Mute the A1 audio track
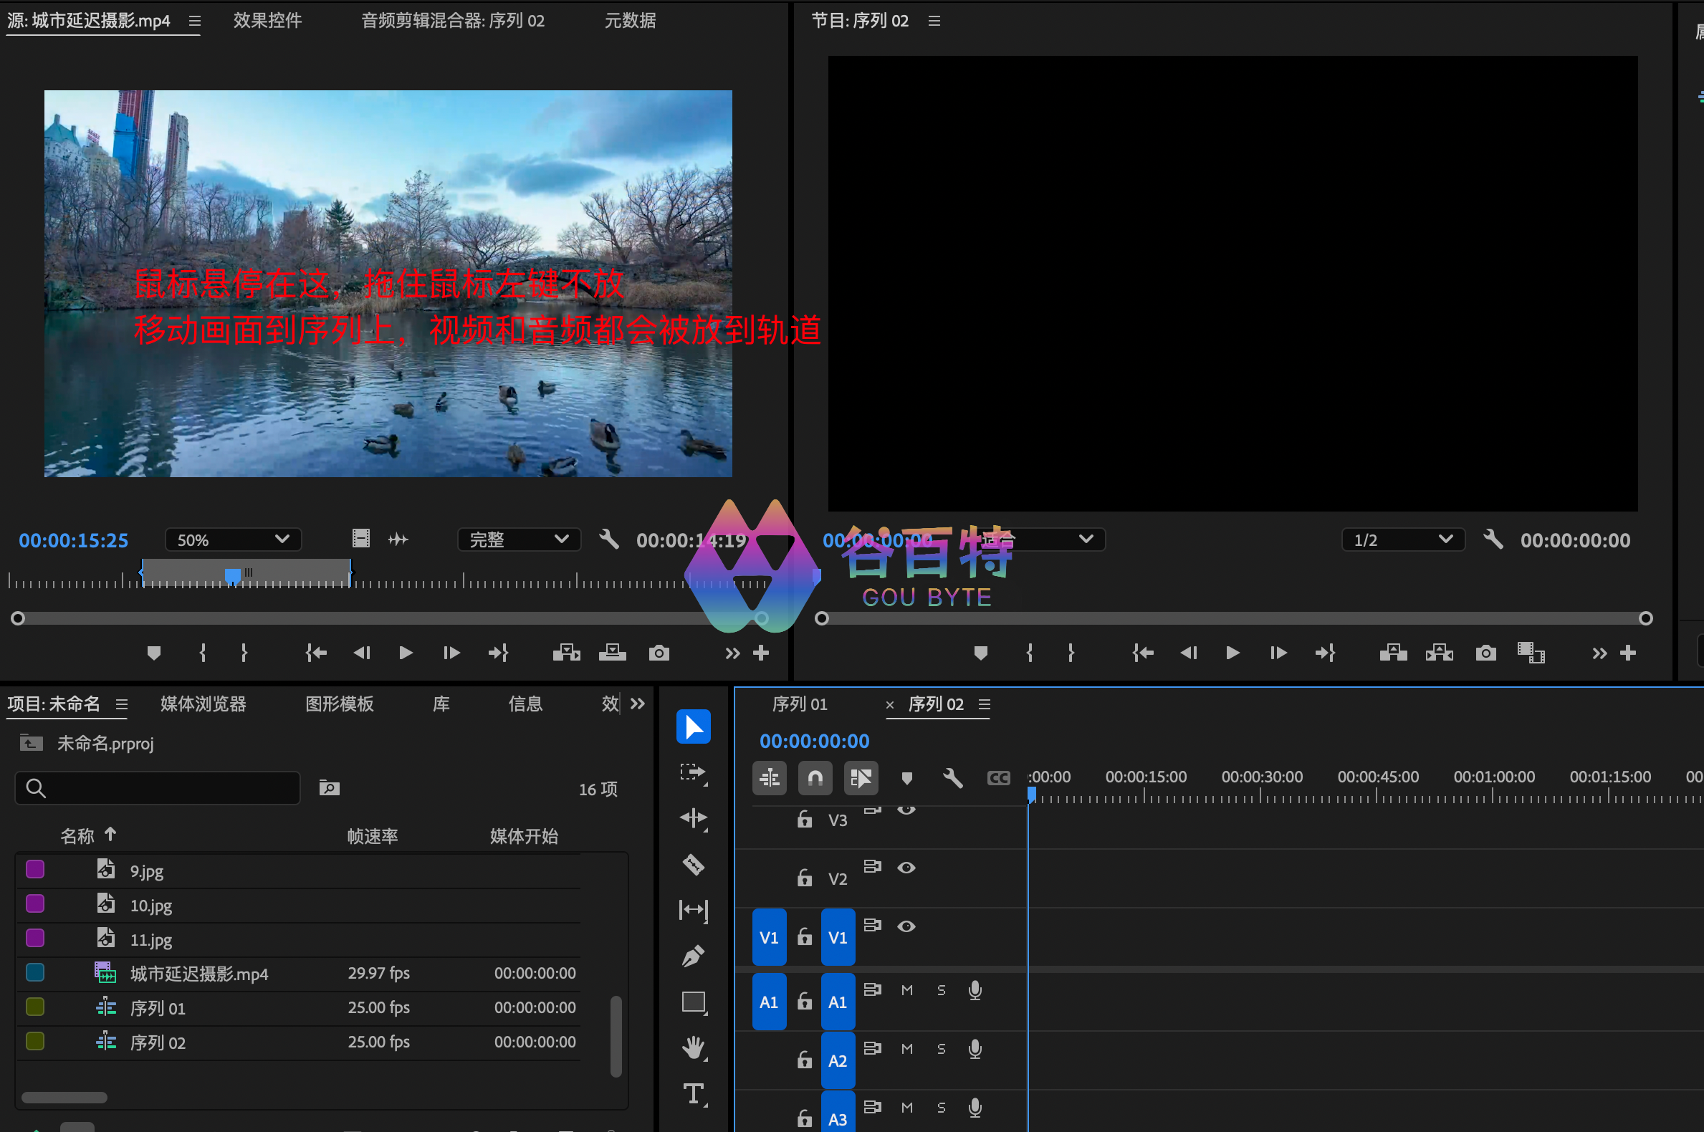Image resolution: width=1704 pixels, height=1132 pixels. (x=907, y=989)
